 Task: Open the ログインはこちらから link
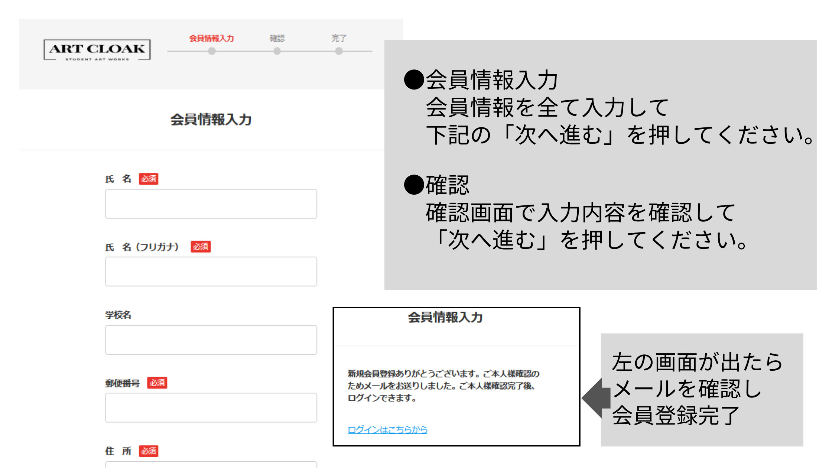[x=387, y=430]
